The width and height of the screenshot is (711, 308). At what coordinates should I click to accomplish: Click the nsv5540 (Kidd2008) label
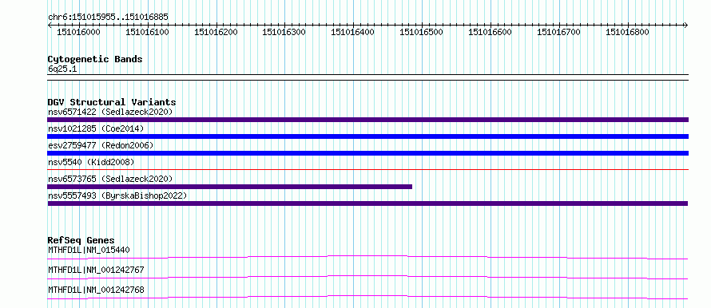(x=91, y=162)
